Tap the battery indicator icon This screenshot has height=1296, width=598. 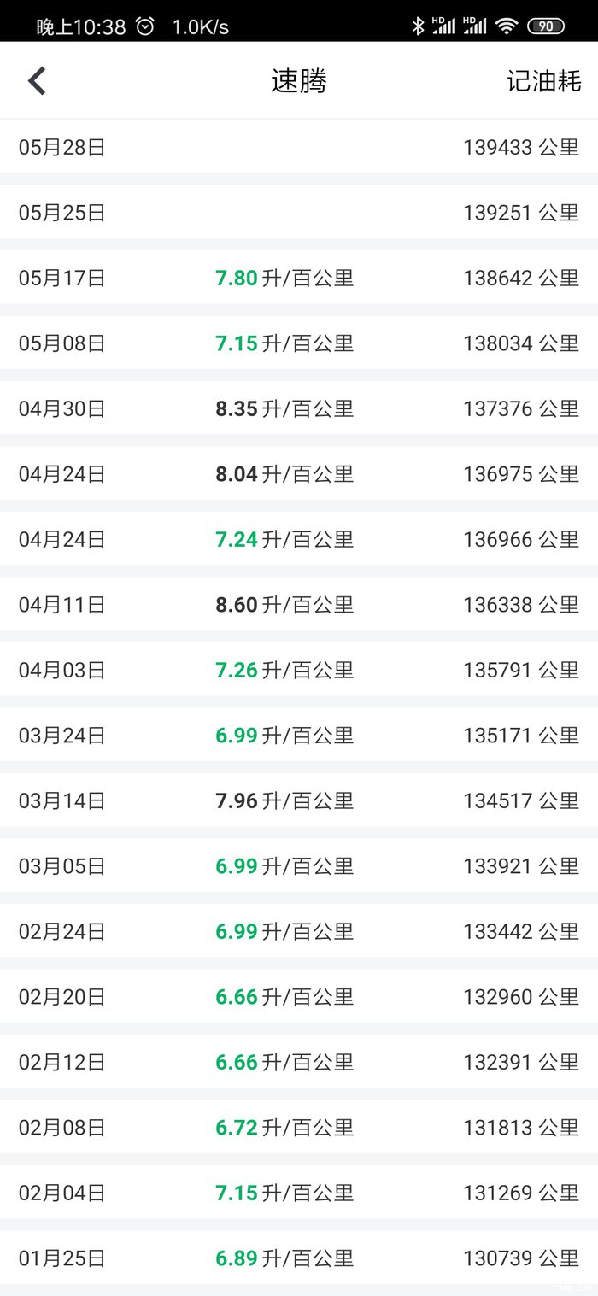tap(546, 26)
